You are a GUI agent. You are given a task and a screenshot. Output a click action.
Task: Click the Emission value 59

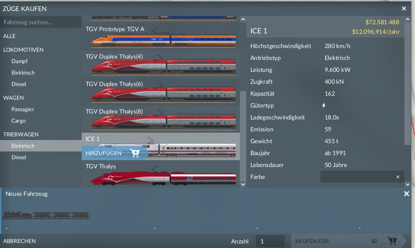[x=328, y=129]
